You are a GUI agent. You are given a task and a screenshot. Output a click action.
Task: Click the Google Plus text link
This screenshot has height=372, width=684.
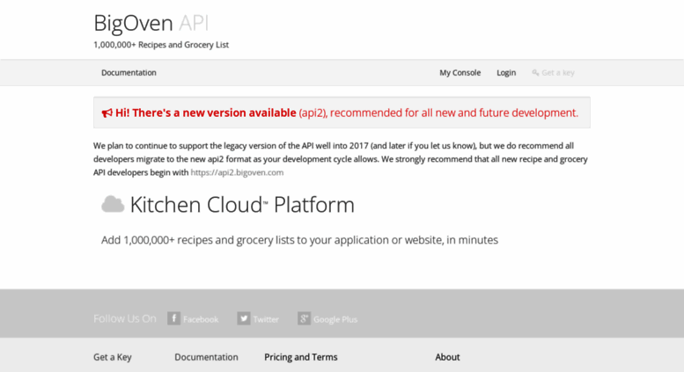point(335,319)
